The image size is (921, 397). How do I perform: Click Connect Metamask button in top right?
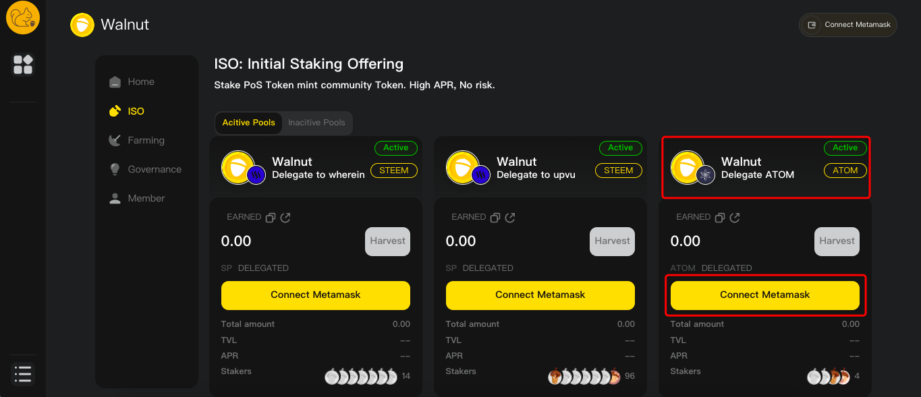coord(848,25)
